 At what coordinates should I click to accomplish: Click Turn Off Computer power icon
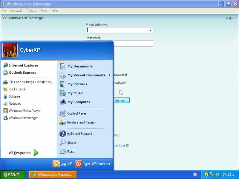[x=79, y=164]
